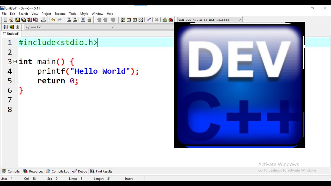Click the "Insert" mode status bar entry

tap(129, 179)
